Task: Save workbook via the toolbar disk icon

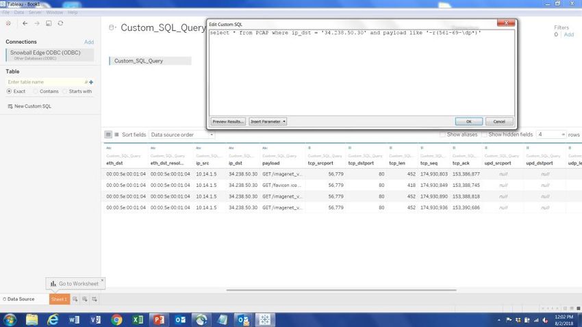Action: (49, 23)
